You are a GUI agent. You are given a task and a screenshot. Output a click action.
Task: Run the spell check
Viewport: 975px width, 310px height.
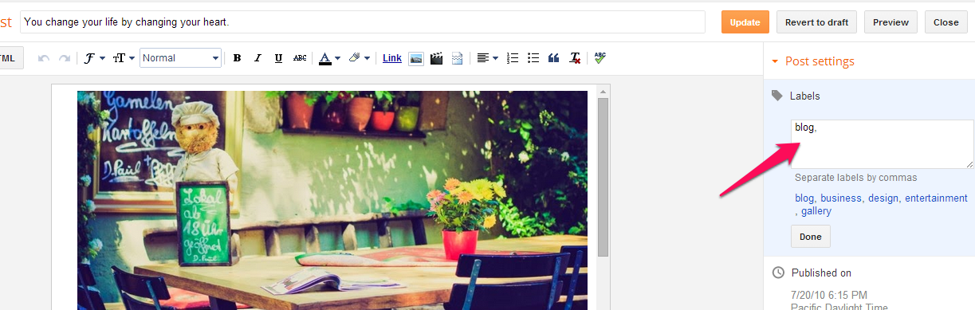[600, 58]
